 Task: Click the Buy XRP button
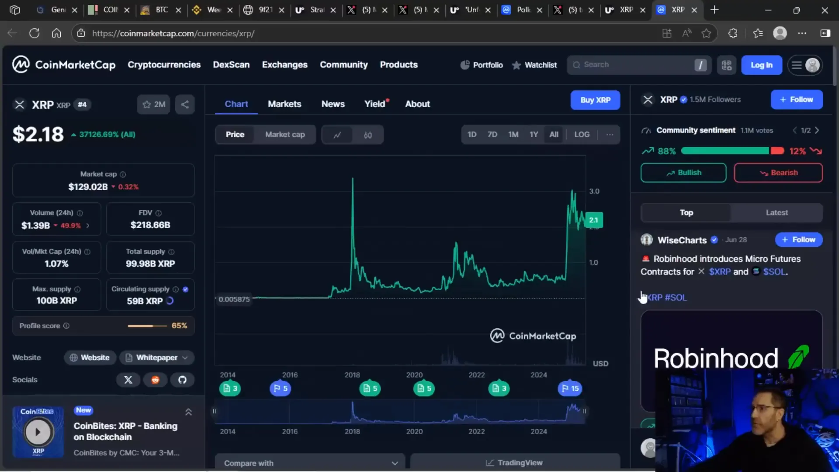click(595, 100)
